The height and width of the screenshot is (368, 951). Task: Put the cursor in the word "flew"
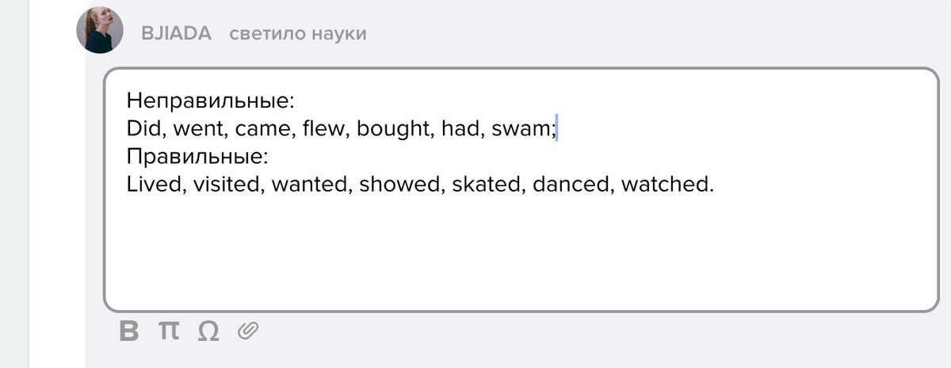pyautogui.click(x=324, y=128)
